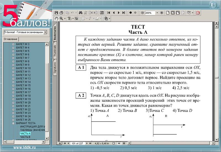221x152 pixels.
Task: Select ЧАСТЬ В in the tree
Action: 25,137
